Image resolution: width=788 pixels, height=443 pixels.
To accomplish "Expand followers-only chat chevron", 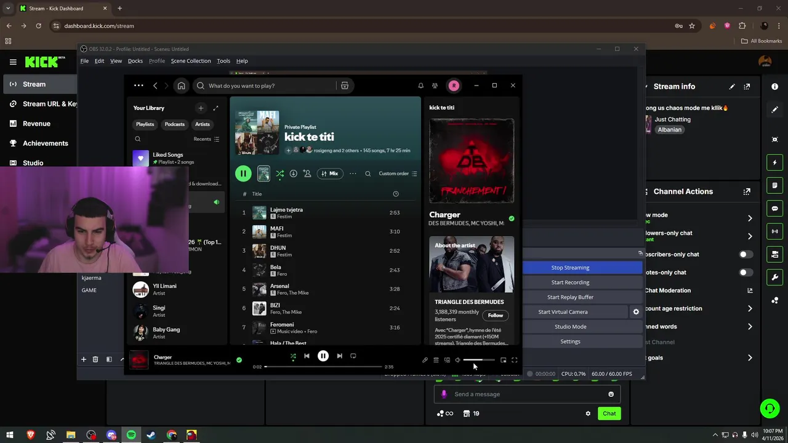I will point(750,236).
